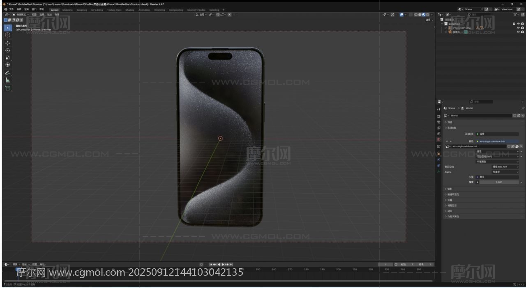
Task: Select the Scale tool
Action: (7, 57)
